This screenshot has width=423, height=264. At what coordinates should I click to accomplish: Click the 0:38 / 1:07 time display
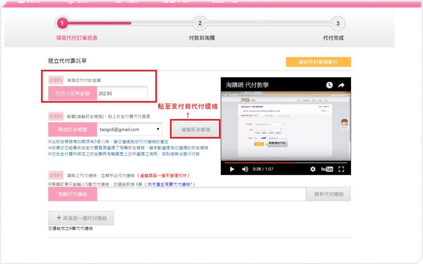tap(263, 169)
